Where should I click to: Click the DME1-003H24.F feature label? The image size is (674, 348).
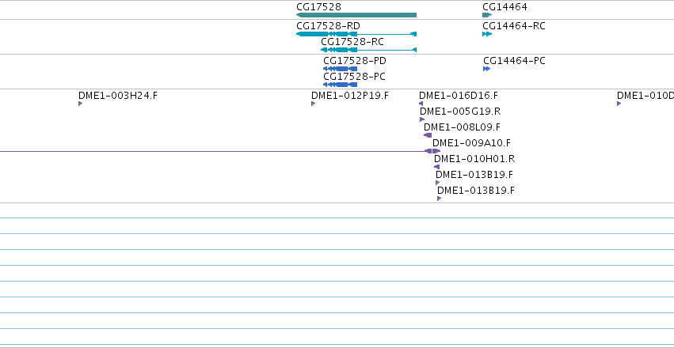coord(118,95)
